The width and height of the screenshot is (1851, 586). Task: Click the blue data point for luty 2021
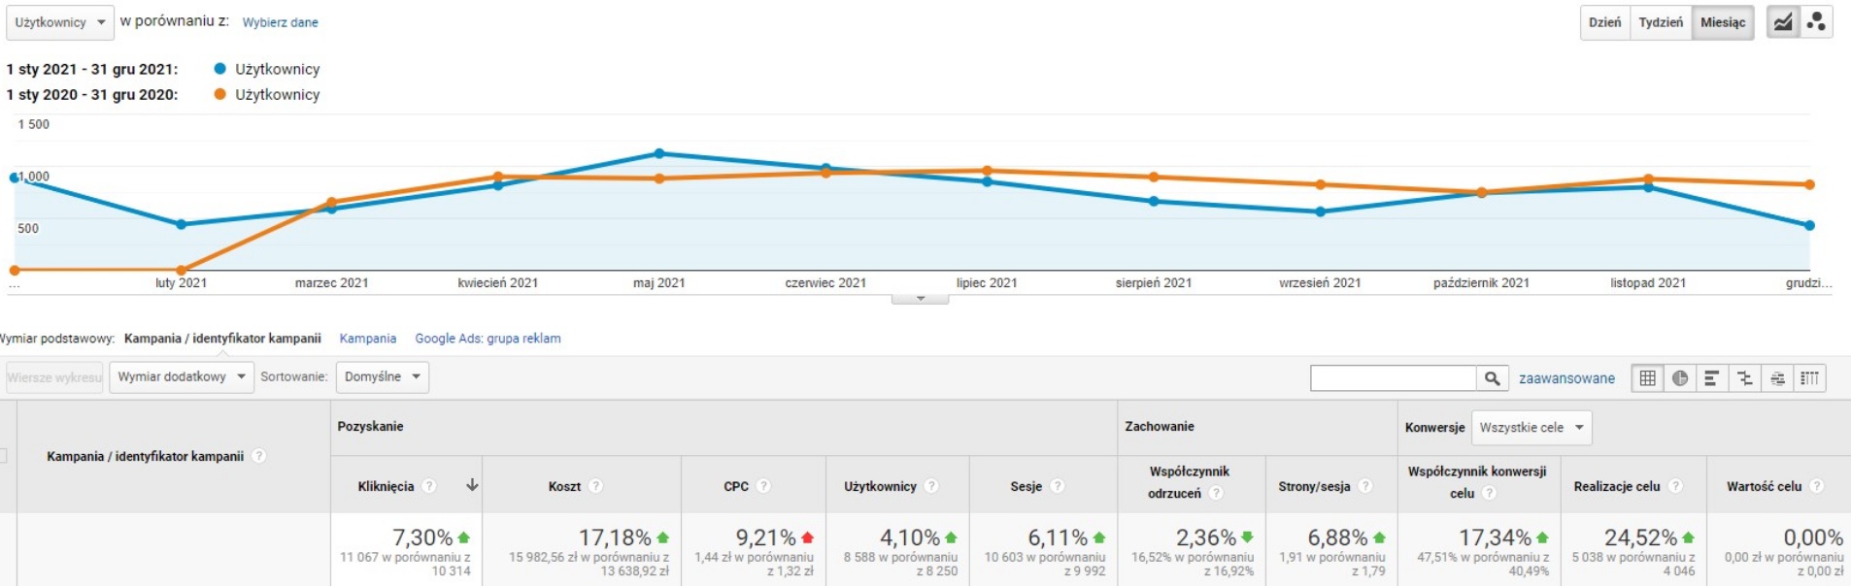point(182,224)
